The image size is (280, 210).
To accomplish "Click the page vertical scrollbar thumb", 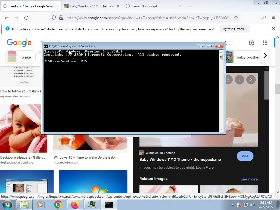I will (278, 89).
